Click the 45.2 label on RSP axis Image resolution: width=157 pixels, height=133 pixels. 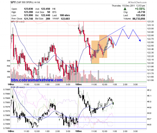149,90
